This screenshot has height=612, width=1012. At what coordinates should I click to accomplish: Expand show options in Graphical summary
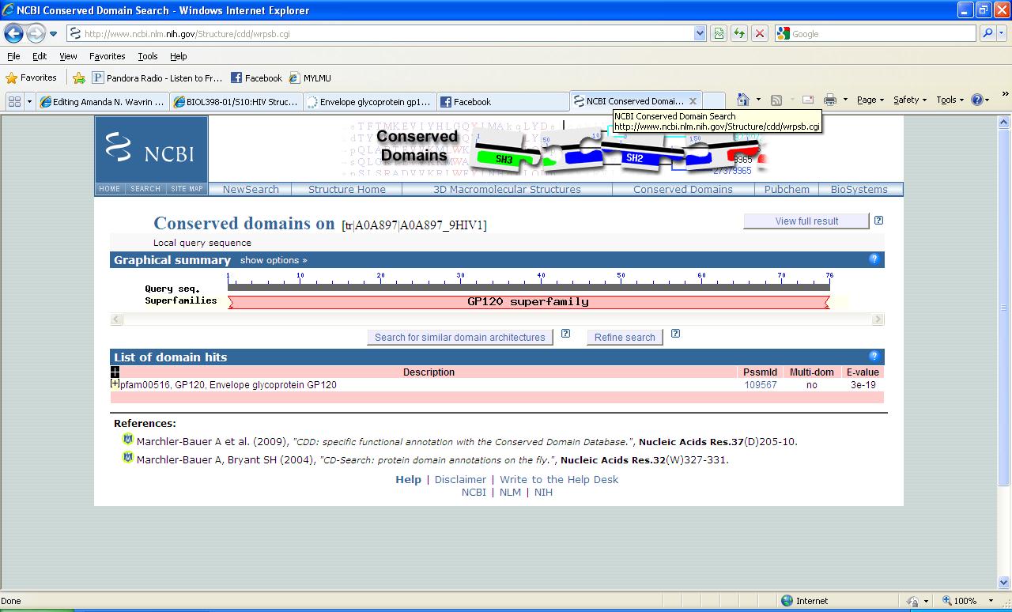pyautogui.click(x=274, y=260)
